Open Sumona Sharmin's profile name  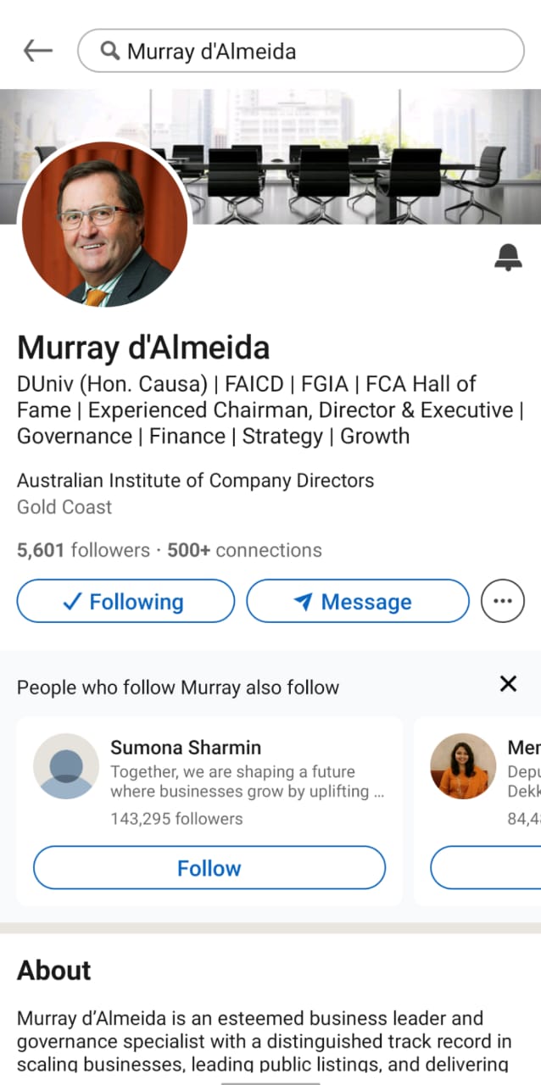(x=186, y=747)
